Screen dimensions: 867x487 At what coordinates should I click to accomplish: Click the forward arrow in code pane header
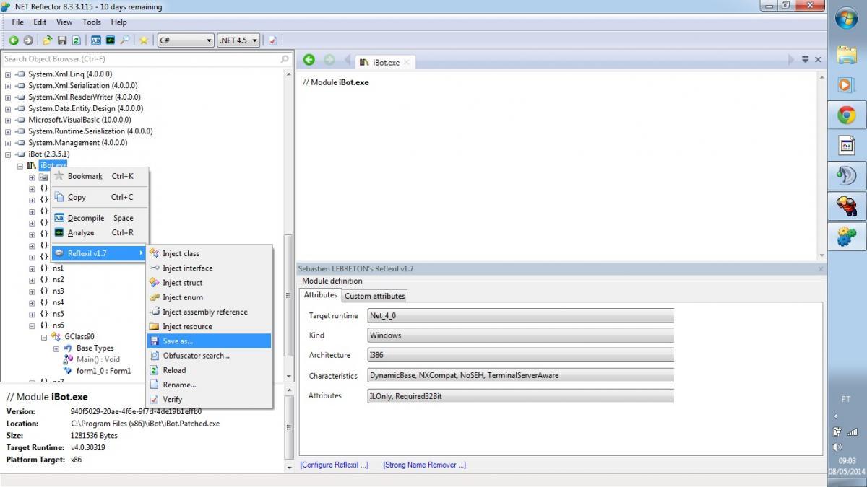(329, 60)
